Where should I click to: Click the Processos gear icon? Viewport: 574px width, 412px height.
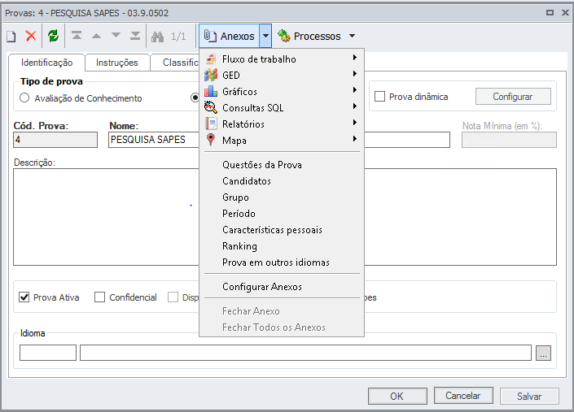click(284, 36)
